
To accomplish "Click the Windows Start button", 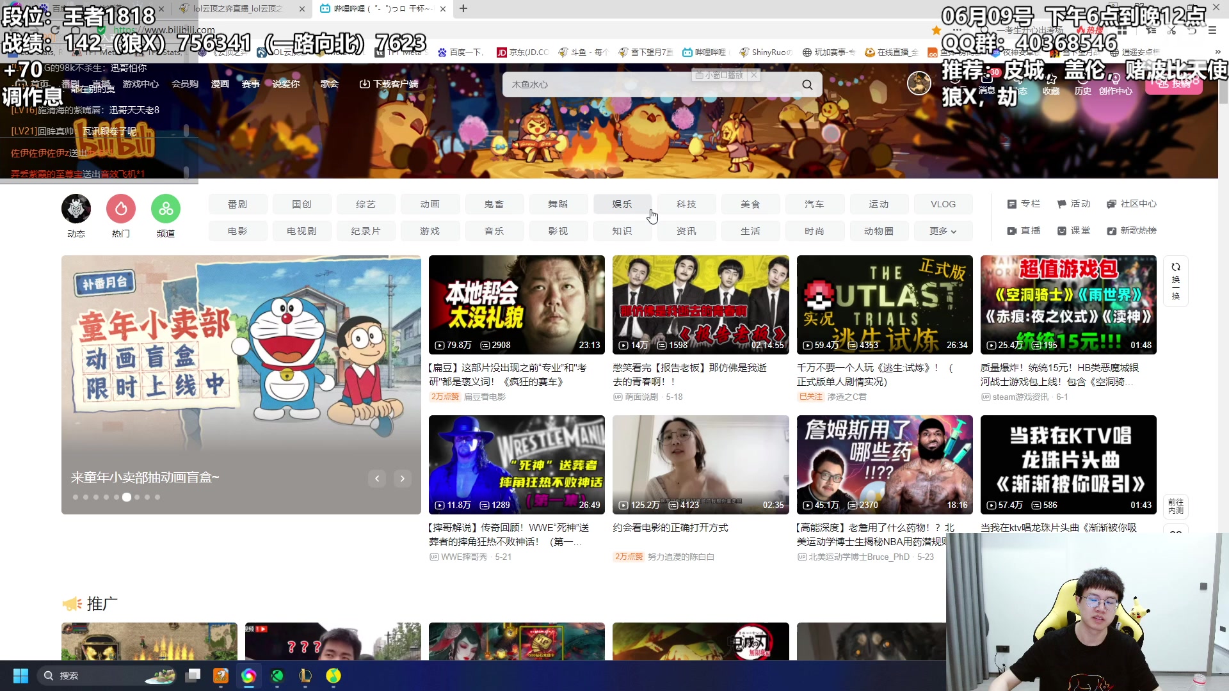I will pyautogui.click(x=20, y=676).
